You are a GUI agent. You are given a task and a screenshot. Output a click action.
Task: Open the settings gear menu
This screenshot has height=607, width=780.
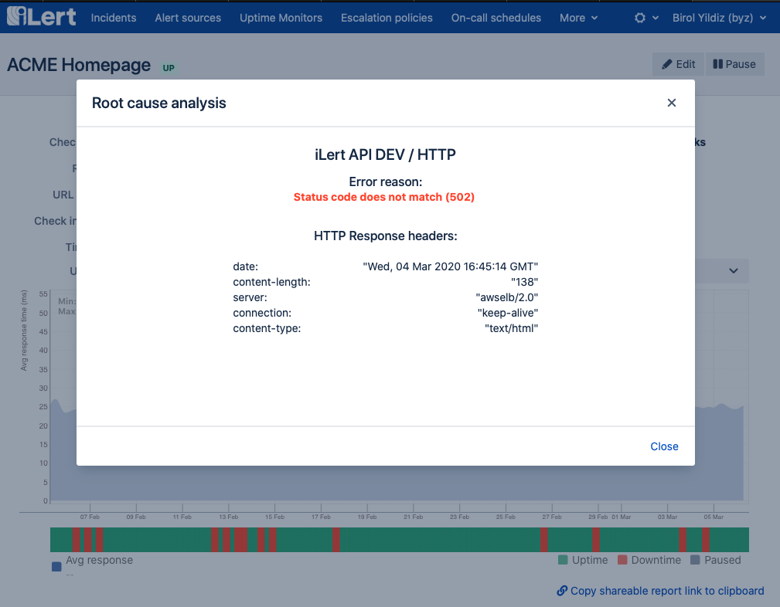point(646,18)
